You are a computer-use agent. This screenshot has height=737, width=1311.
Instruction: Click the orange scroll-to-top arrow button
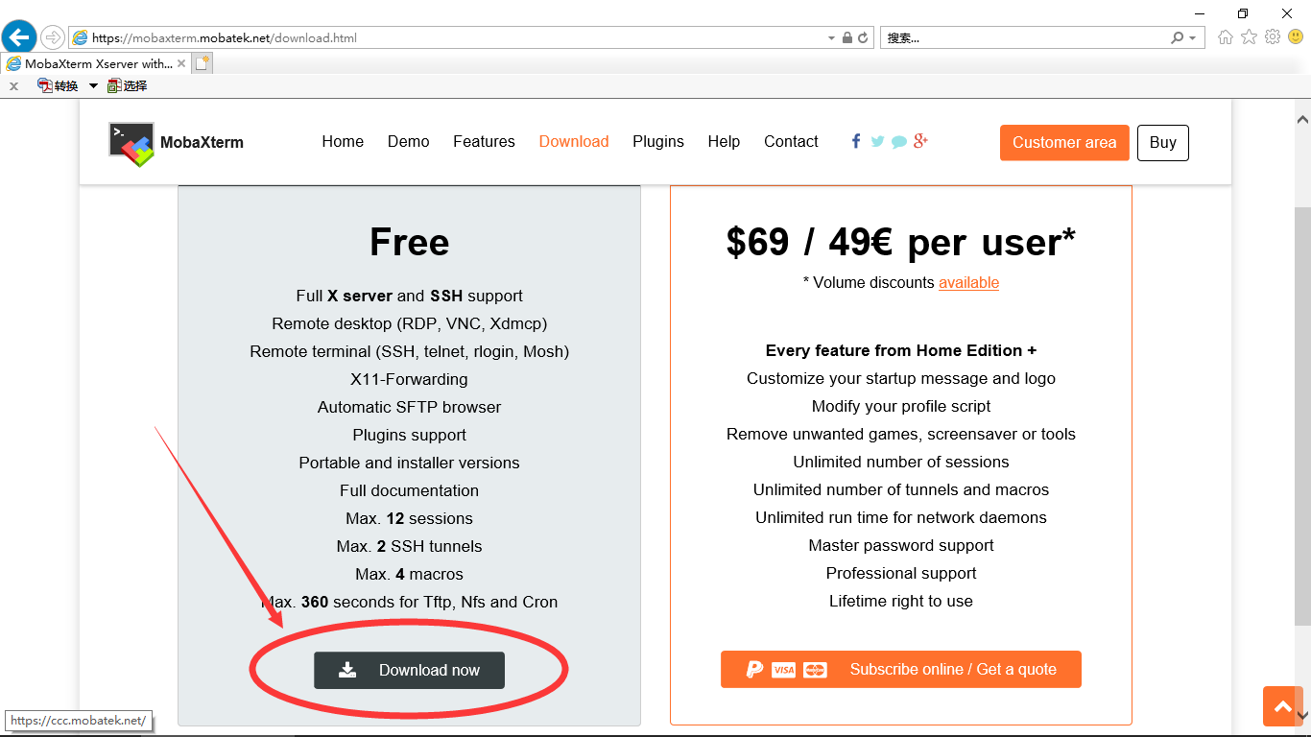(1282, 706)
